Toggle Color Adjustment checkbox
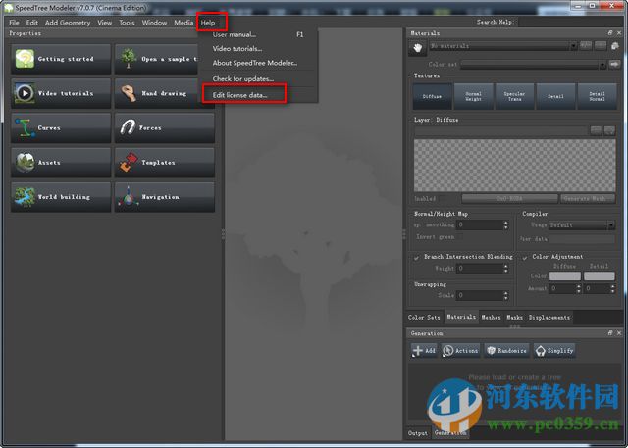Image resolution: width=628 pixels, height=448 pixels. click(525, 257)
